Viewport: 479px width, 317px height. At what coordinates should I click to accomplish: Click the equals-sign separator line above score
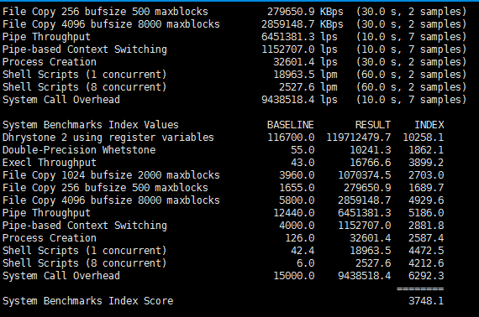pyautogui.click(x=420, y=288)
